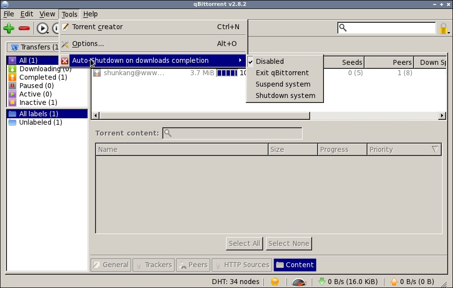Click the Paused filter icon

point(12,86)
